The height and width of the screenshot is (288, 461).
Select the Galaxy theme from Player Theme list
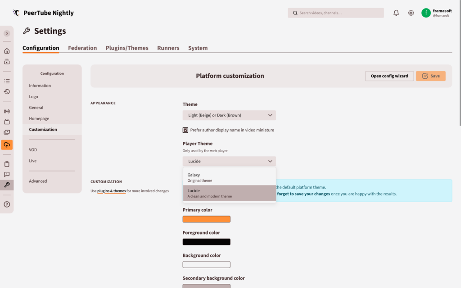pyautogui.click(x=229, y=177)
